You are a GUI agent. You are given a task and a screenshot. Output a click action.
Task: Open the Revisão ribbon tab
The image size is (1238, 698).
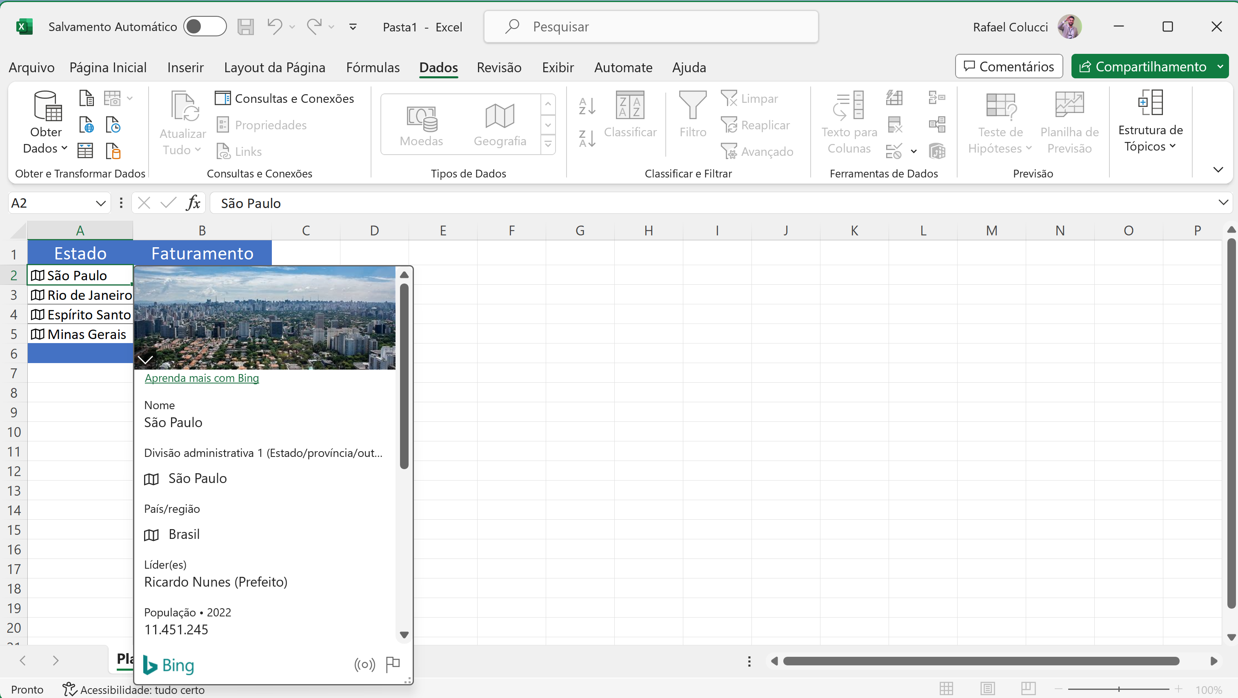click(499, 67)
